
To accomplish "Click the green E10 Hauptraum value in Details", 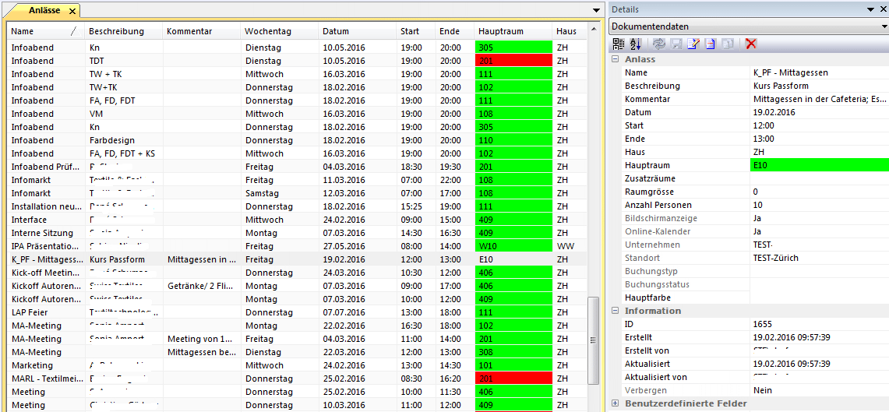I will coord(818,165).
